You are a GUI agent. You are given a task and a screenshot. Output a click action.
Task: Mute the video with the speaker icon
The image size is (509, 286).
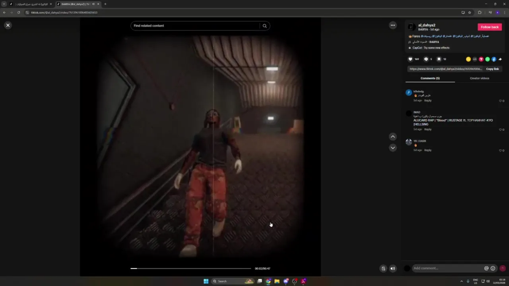coord(393,269)
